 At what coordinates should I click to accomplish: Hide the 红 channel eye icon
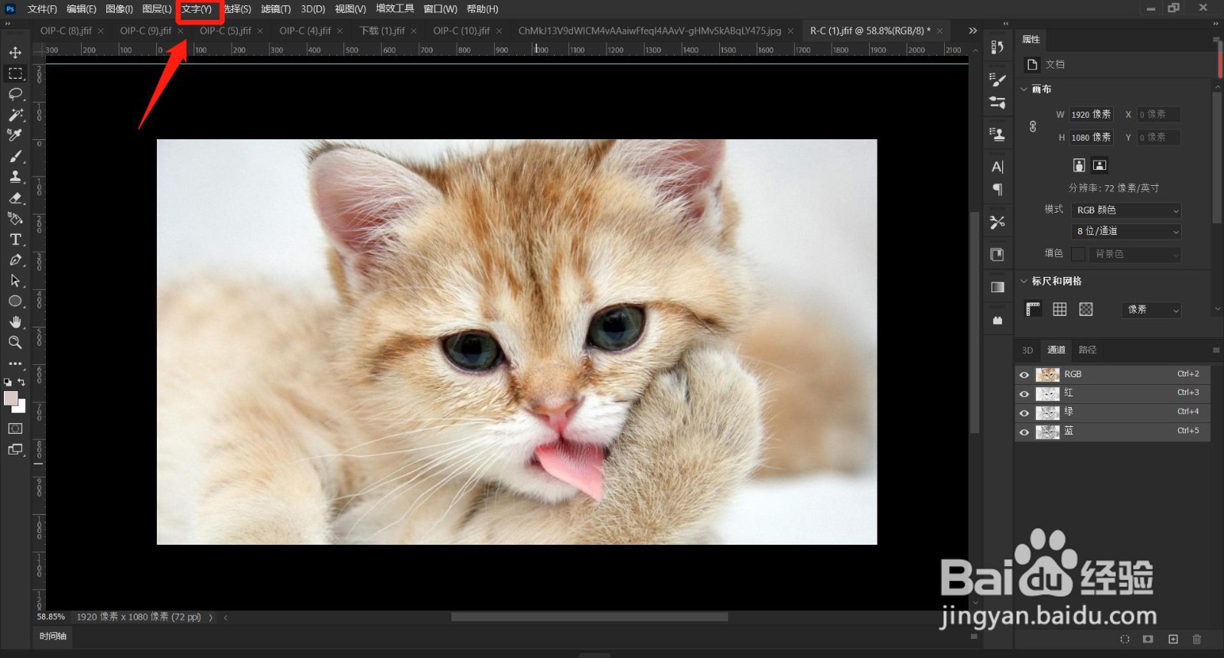[x=1024, y=394]
